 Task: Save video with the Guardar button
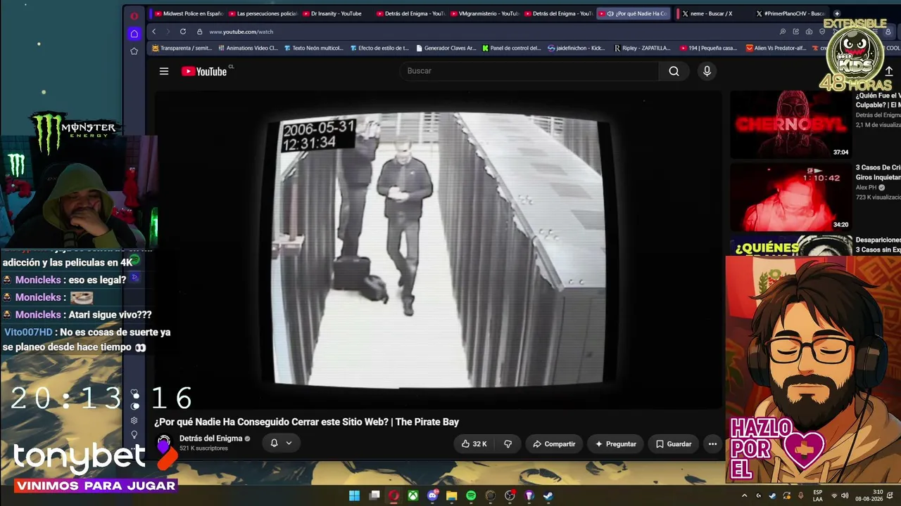click(674, 444)
